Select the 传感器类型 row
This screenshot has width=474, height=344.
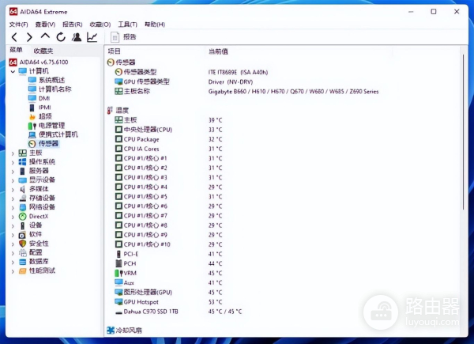tap(191, 72)
